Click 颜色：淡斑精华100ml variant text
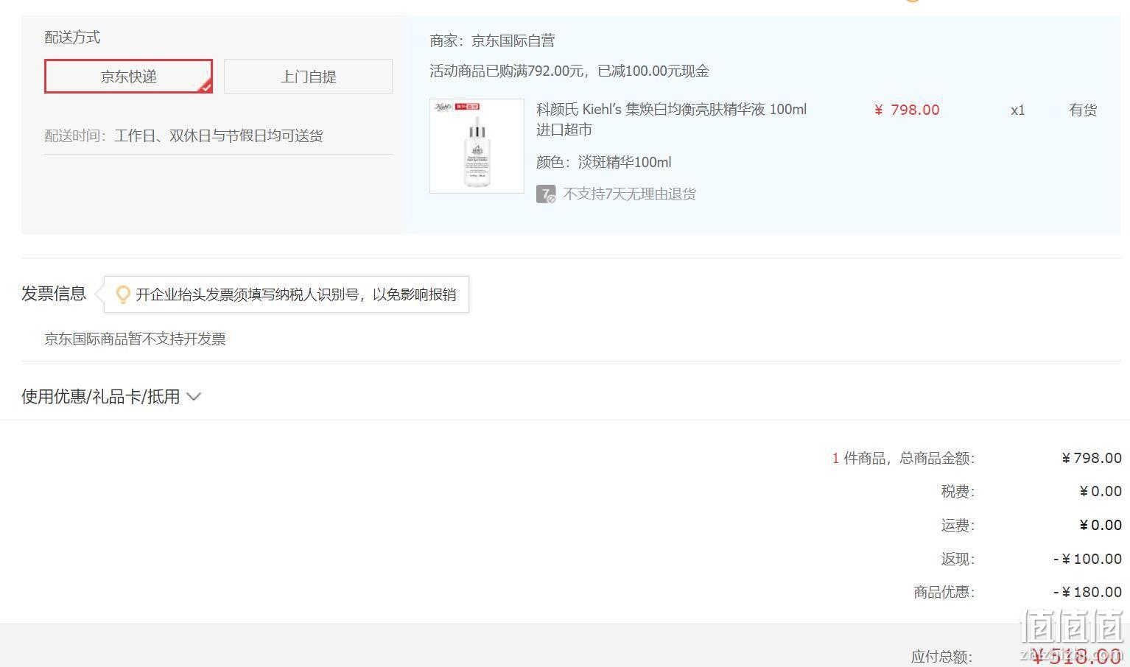This screenshot has width=1130, height=667. pyautogui.click(x=604, y=162)
